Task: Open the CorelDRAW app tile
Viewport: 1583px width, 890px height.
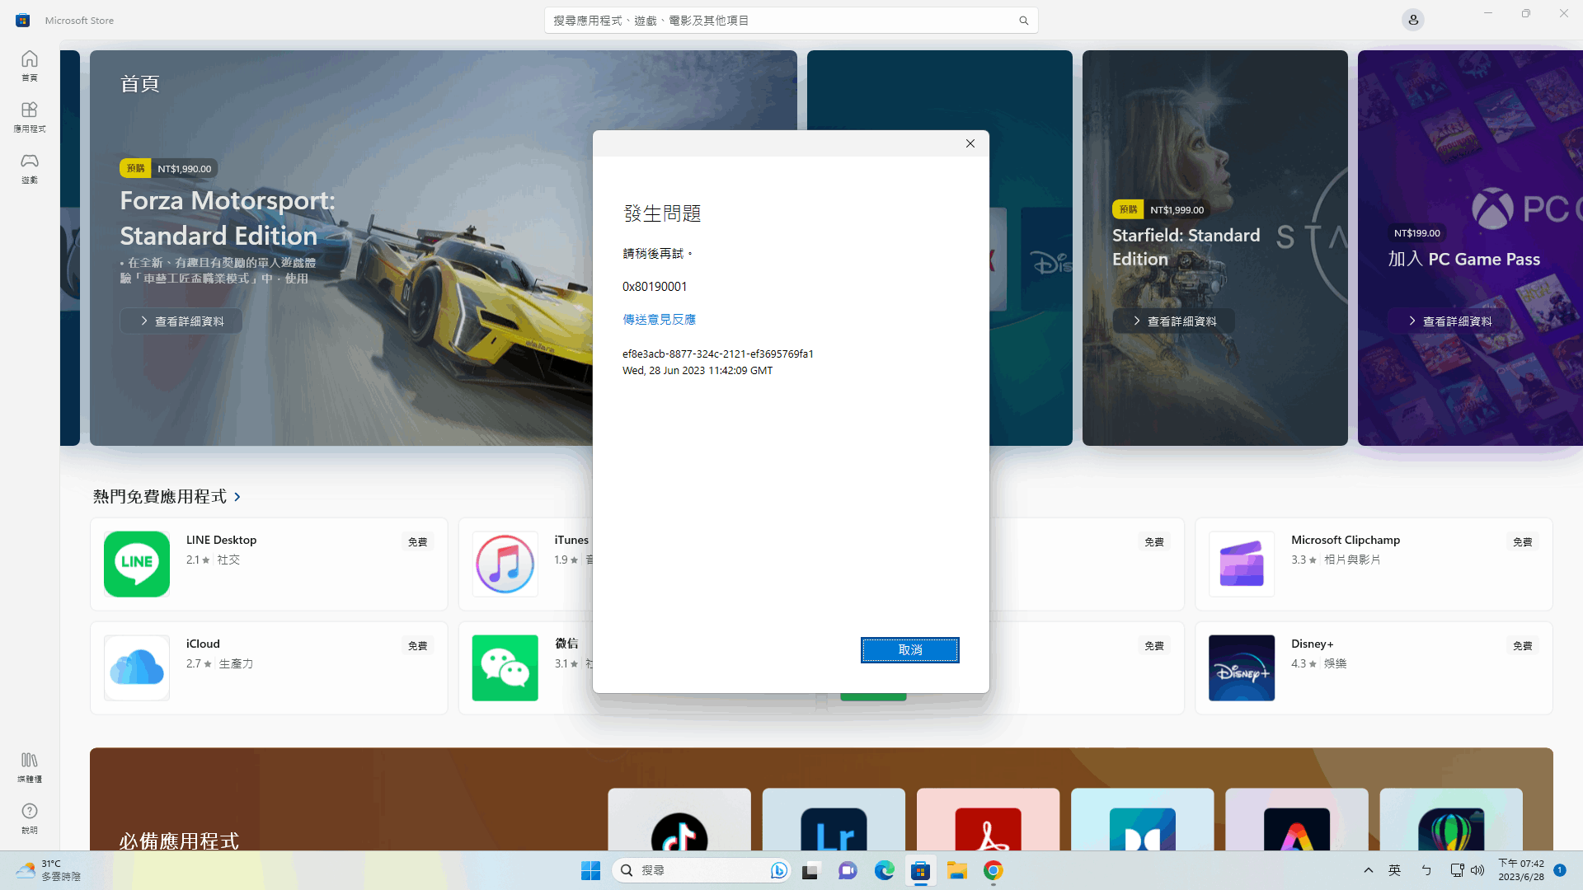Action: (x=1451, y=820)
